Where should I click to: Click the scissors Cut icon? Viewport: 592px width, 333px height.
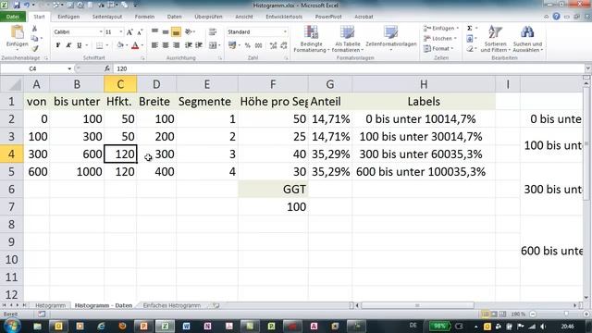point(35,29)
